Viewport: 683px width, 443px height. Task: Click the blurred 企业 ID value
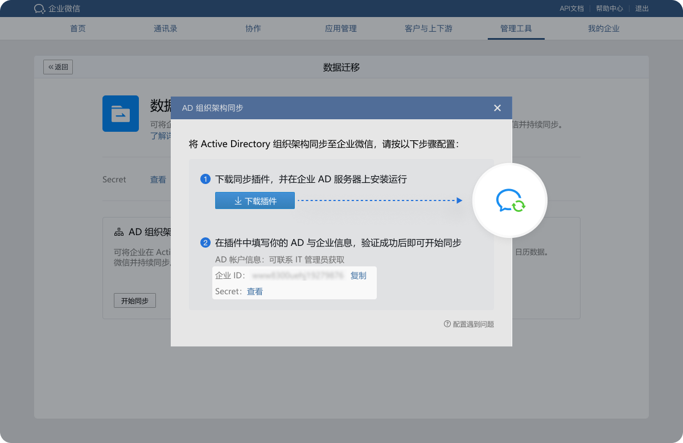pyautogui.click(x=298, y=275)
